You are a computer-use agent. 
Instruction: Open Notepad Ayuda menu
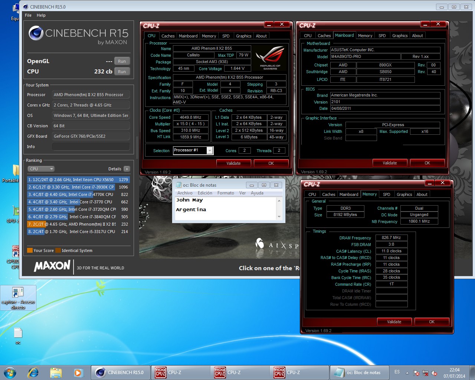click(257, 193)
